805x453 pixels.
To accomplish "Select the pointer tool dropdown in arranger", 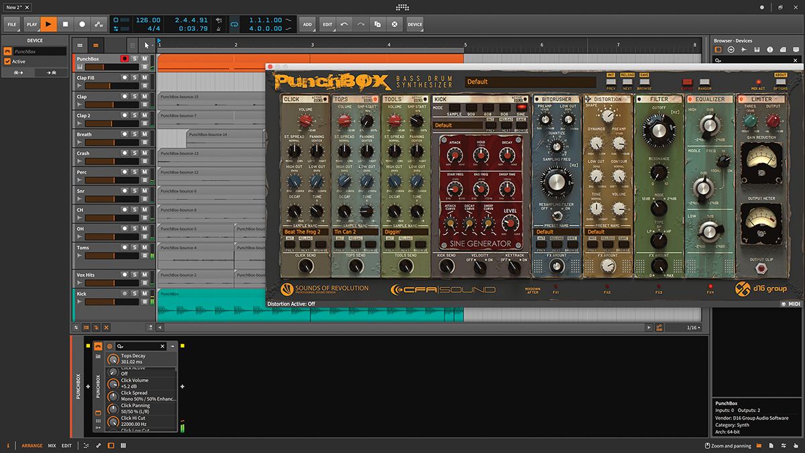I will 146,45.
